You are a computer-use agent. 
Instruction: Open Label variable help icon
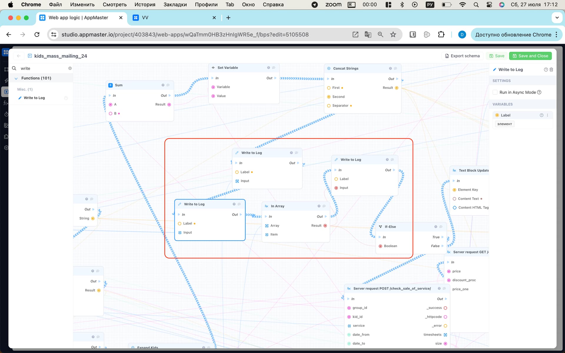click(x=541, y=115)
